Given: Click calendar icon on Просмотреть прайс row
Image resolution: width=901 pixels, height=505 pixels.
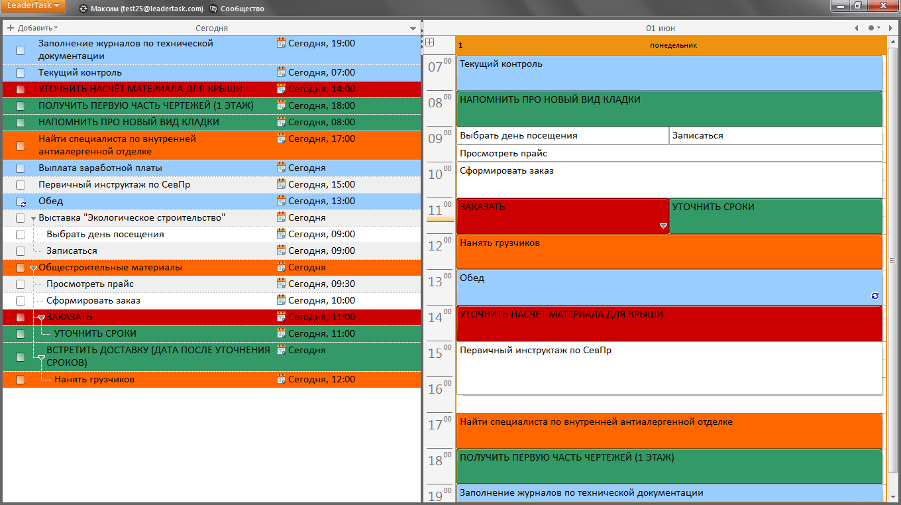Looking at the screenshot, I should click(x=281, y=284).
